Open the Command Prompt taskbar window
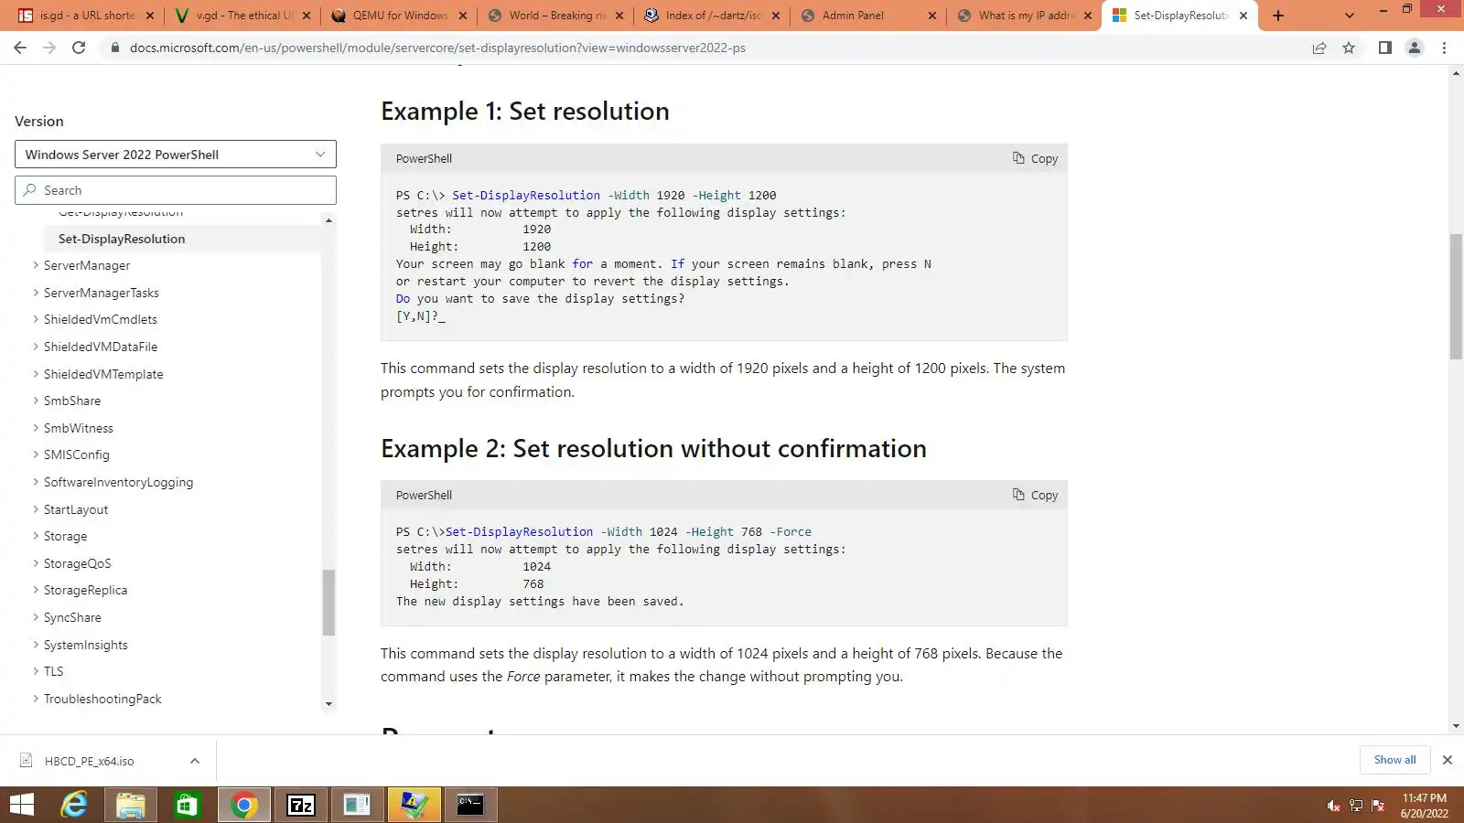This screenshot has height=823, width=1464. click(x=470, y=805)
